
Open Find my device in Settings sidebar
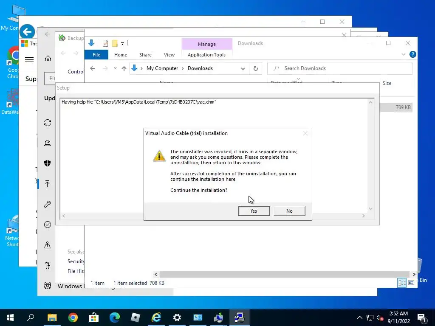point(48,245)
